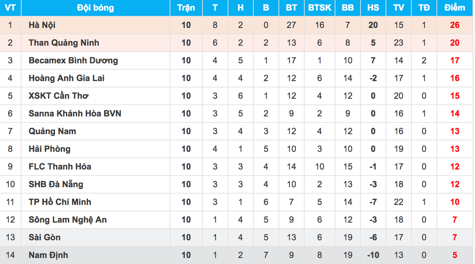Select Hoàng Anh Gia Lai team name

pos(67,78)
